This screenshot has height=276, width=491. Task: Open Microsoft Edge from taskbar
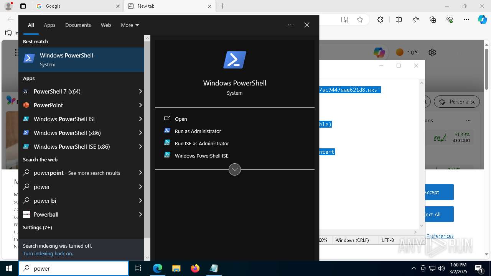click(x=158, y=268)
